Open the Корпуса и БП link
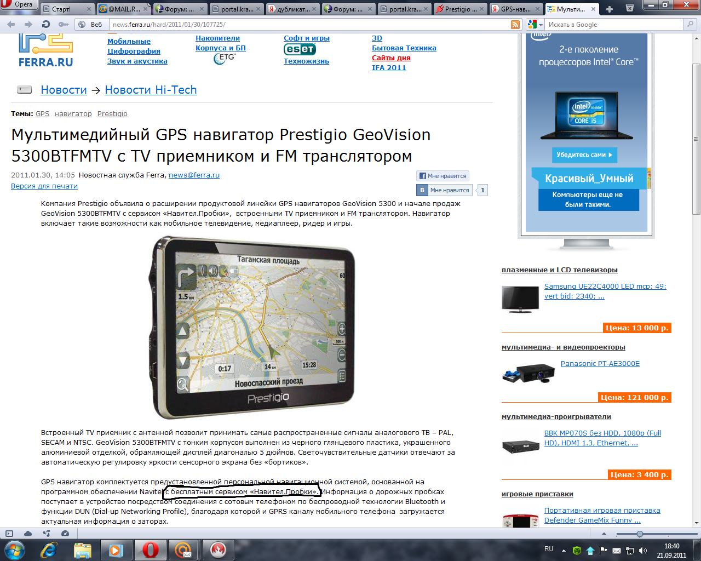This screenshot has width=701, height=561. point(221,48)
